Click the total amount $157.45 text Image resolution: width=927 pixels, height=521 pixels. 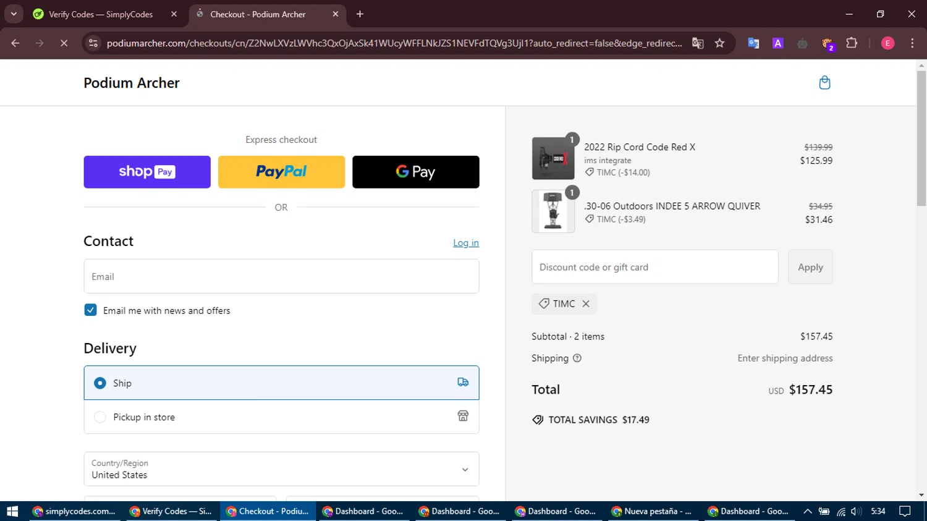tap(811, 390)
